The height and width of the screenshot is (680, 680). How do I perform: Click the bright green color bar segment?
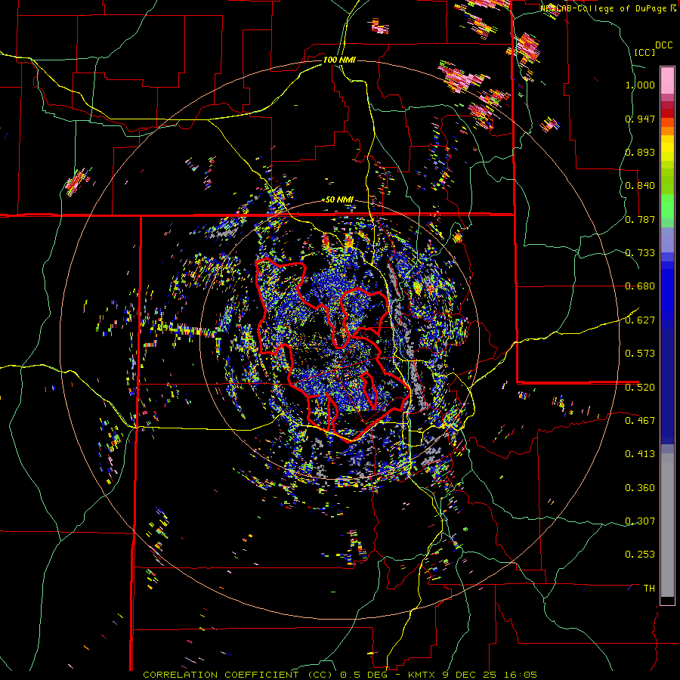(x=667, y=206)
